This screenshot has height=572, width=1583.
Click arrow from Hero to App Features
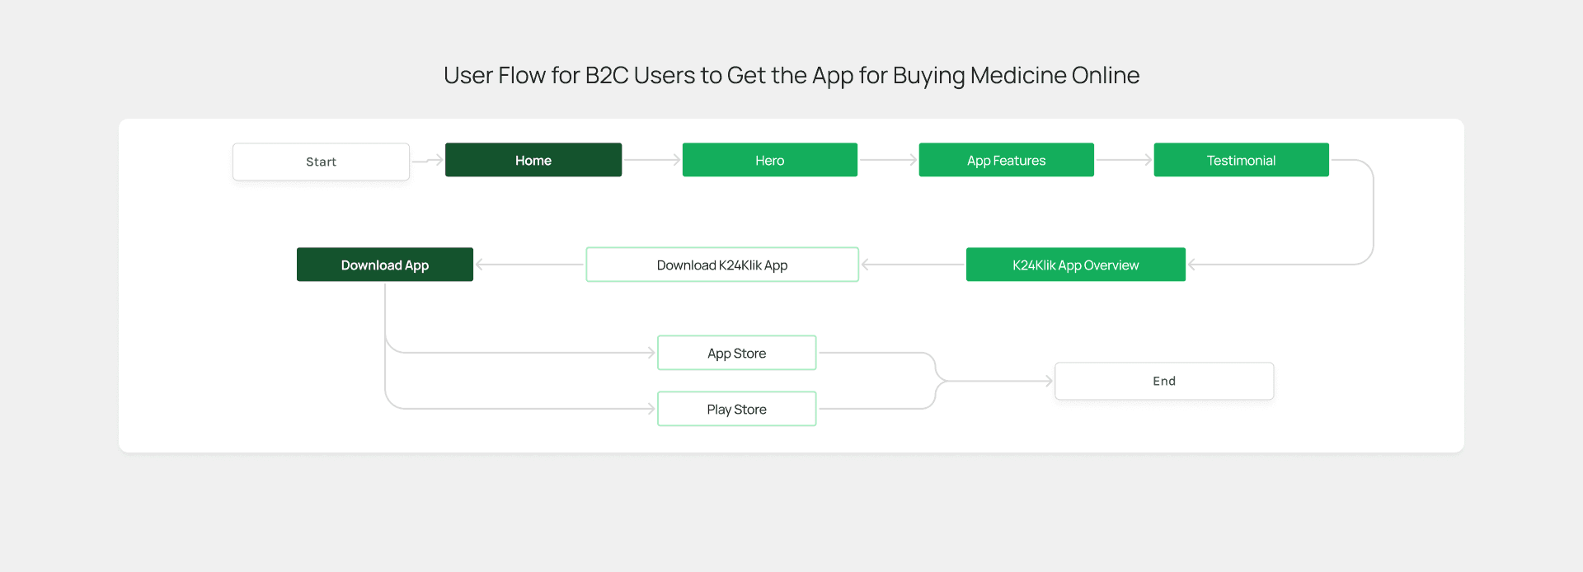click(x=888, y=160)
